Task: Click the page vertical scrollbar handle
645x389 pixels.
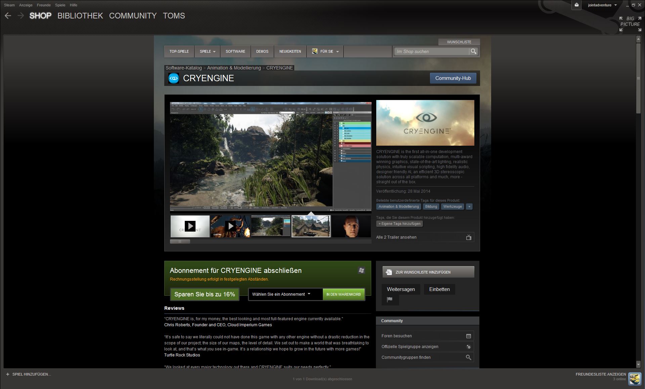Action: tap(638, 78)
